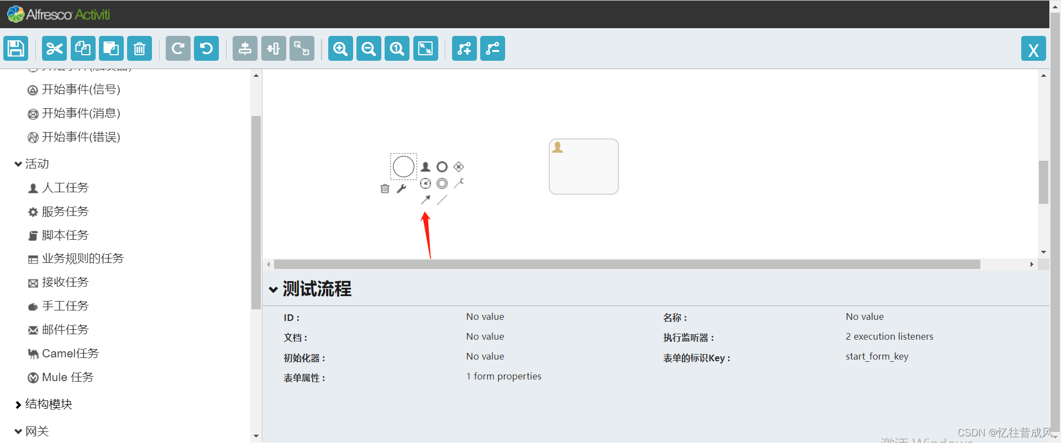
Task: Select 服务任务 in the palette
Action: [x=58, y=212]
